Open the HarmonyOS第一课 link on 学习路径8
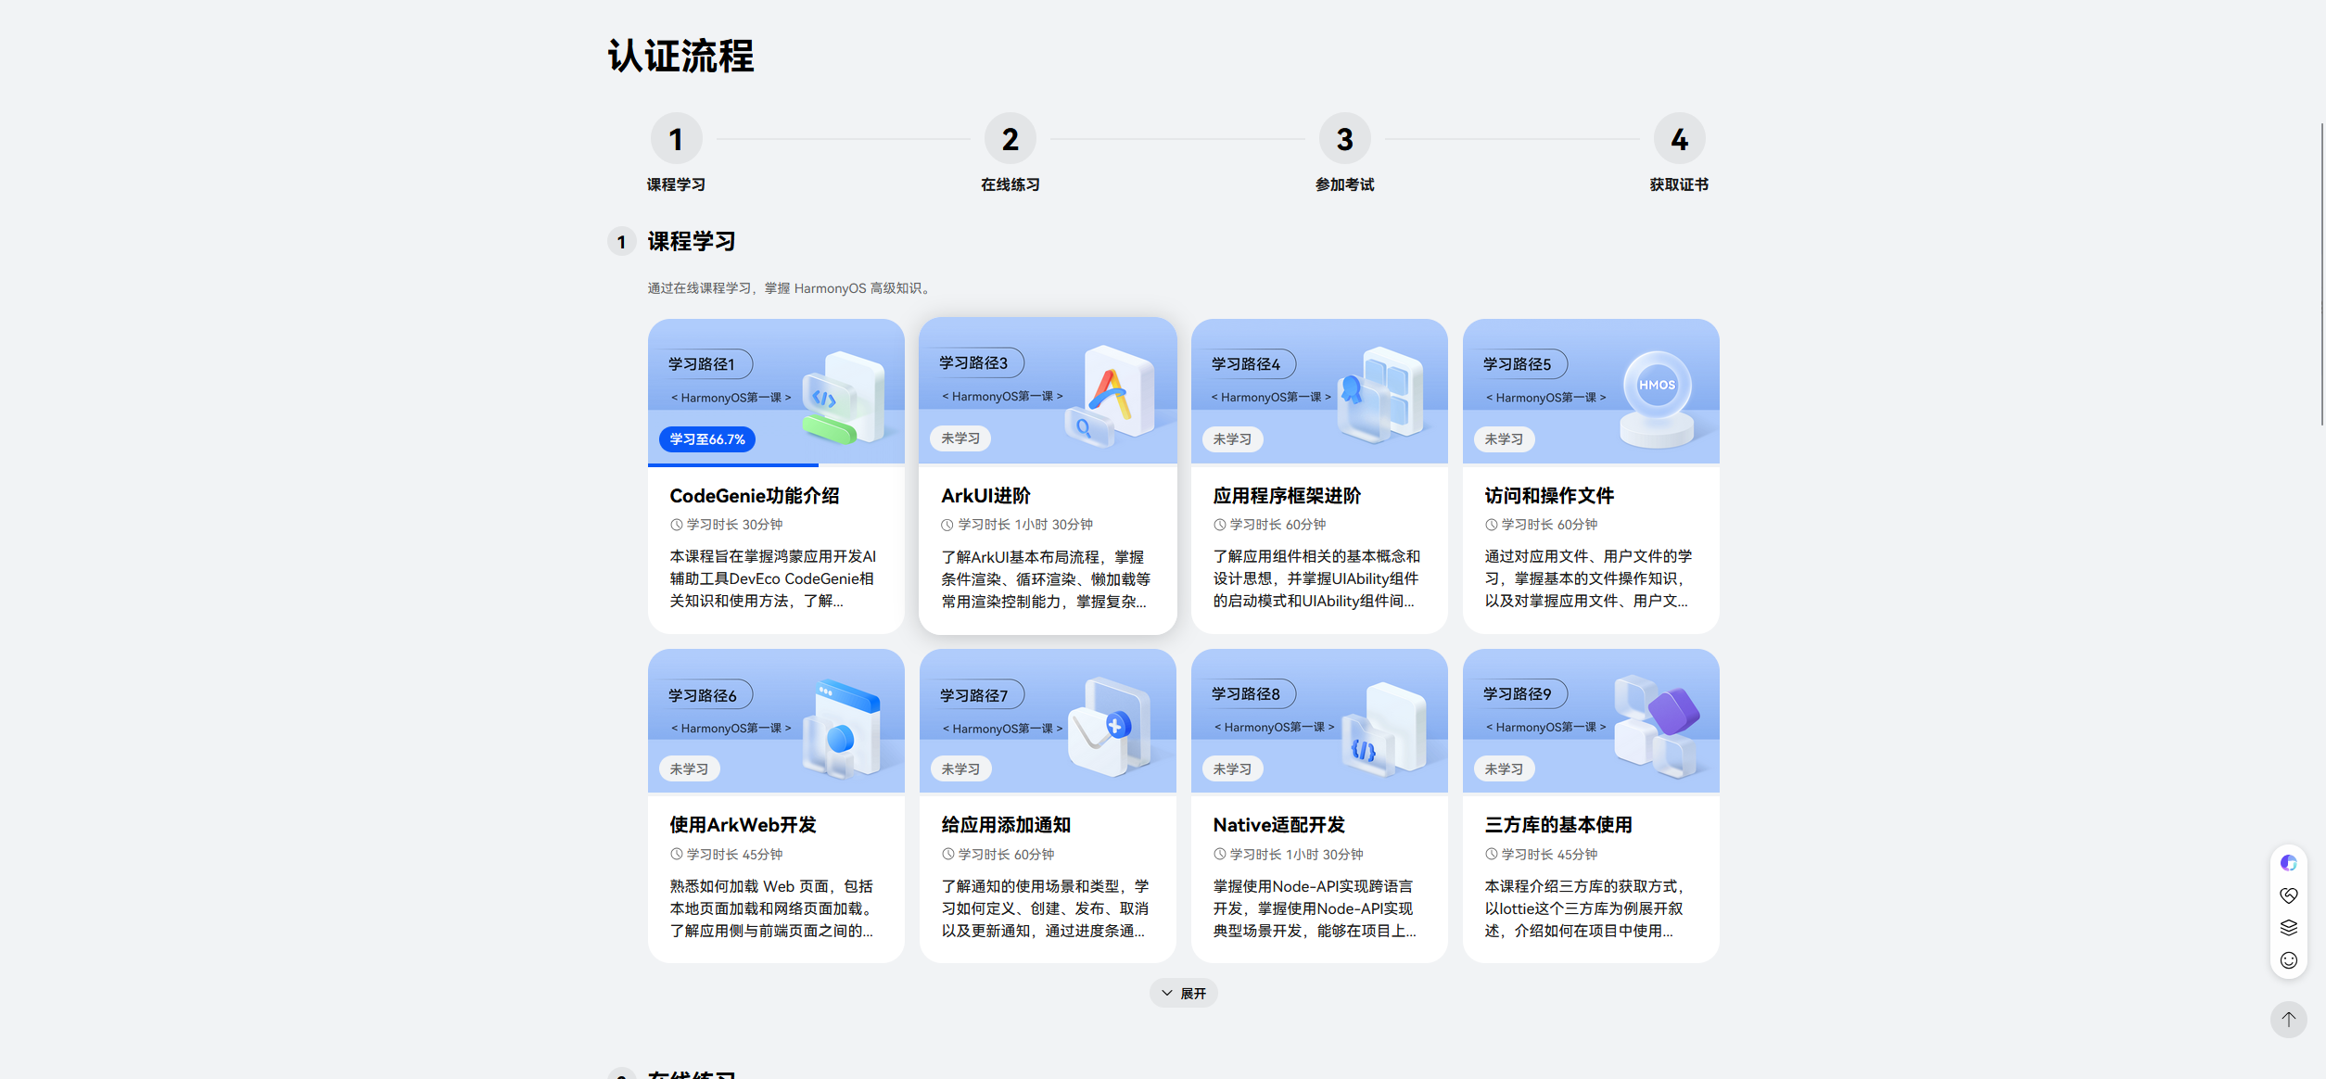This screenshot has height=1079, width=2326. [1274, 728]
